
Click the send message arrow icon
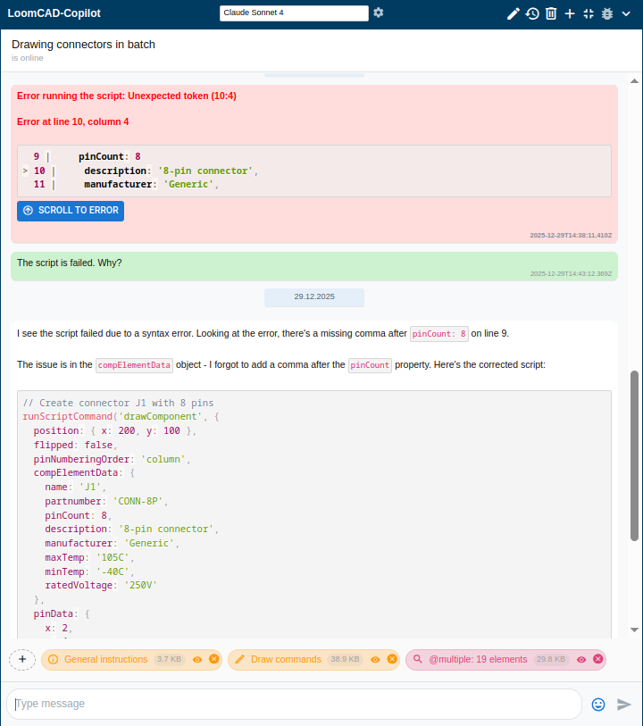tap(622, 705)
